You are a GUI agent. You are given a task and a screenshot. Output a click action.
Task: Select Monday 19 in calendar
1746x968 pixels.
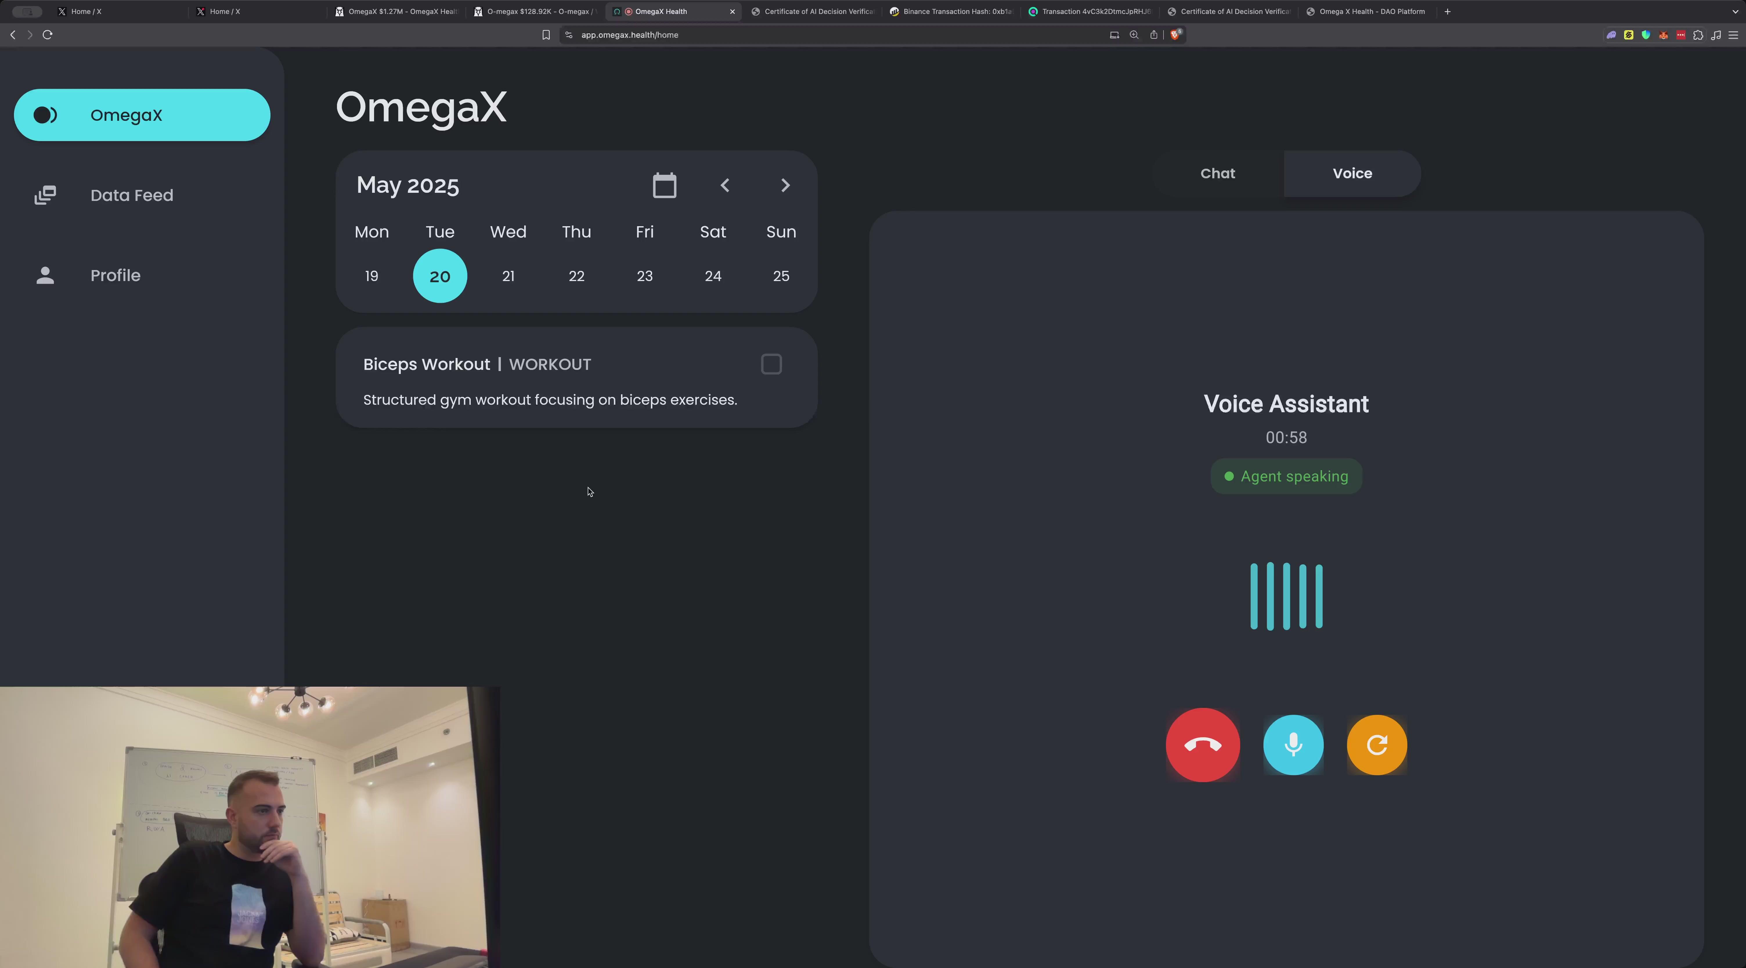tap(371, 276)
